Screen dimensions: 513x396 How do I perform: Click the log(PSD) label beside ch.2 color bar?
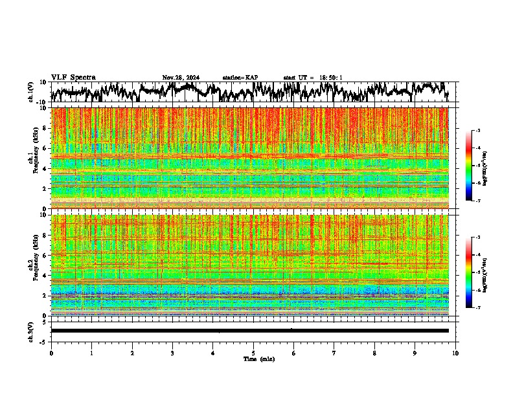pos(485,275)
